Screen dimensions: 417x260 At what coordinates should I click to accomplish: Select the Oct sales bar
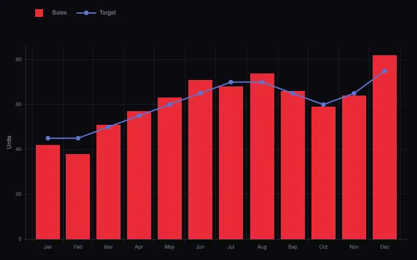[323, 173]
